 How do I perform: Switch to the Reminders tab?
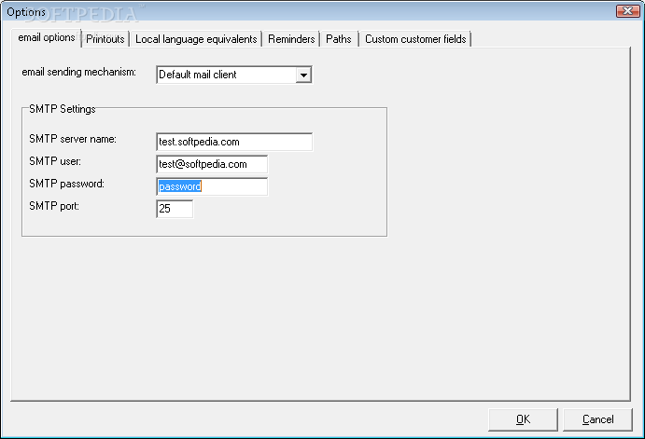tap(291, 39)
